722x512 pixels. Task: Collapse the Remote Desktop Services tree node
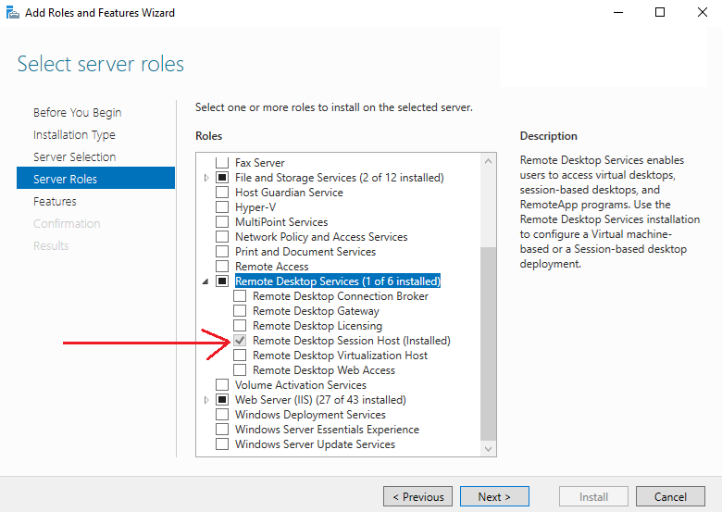click(x=205, y=281)
